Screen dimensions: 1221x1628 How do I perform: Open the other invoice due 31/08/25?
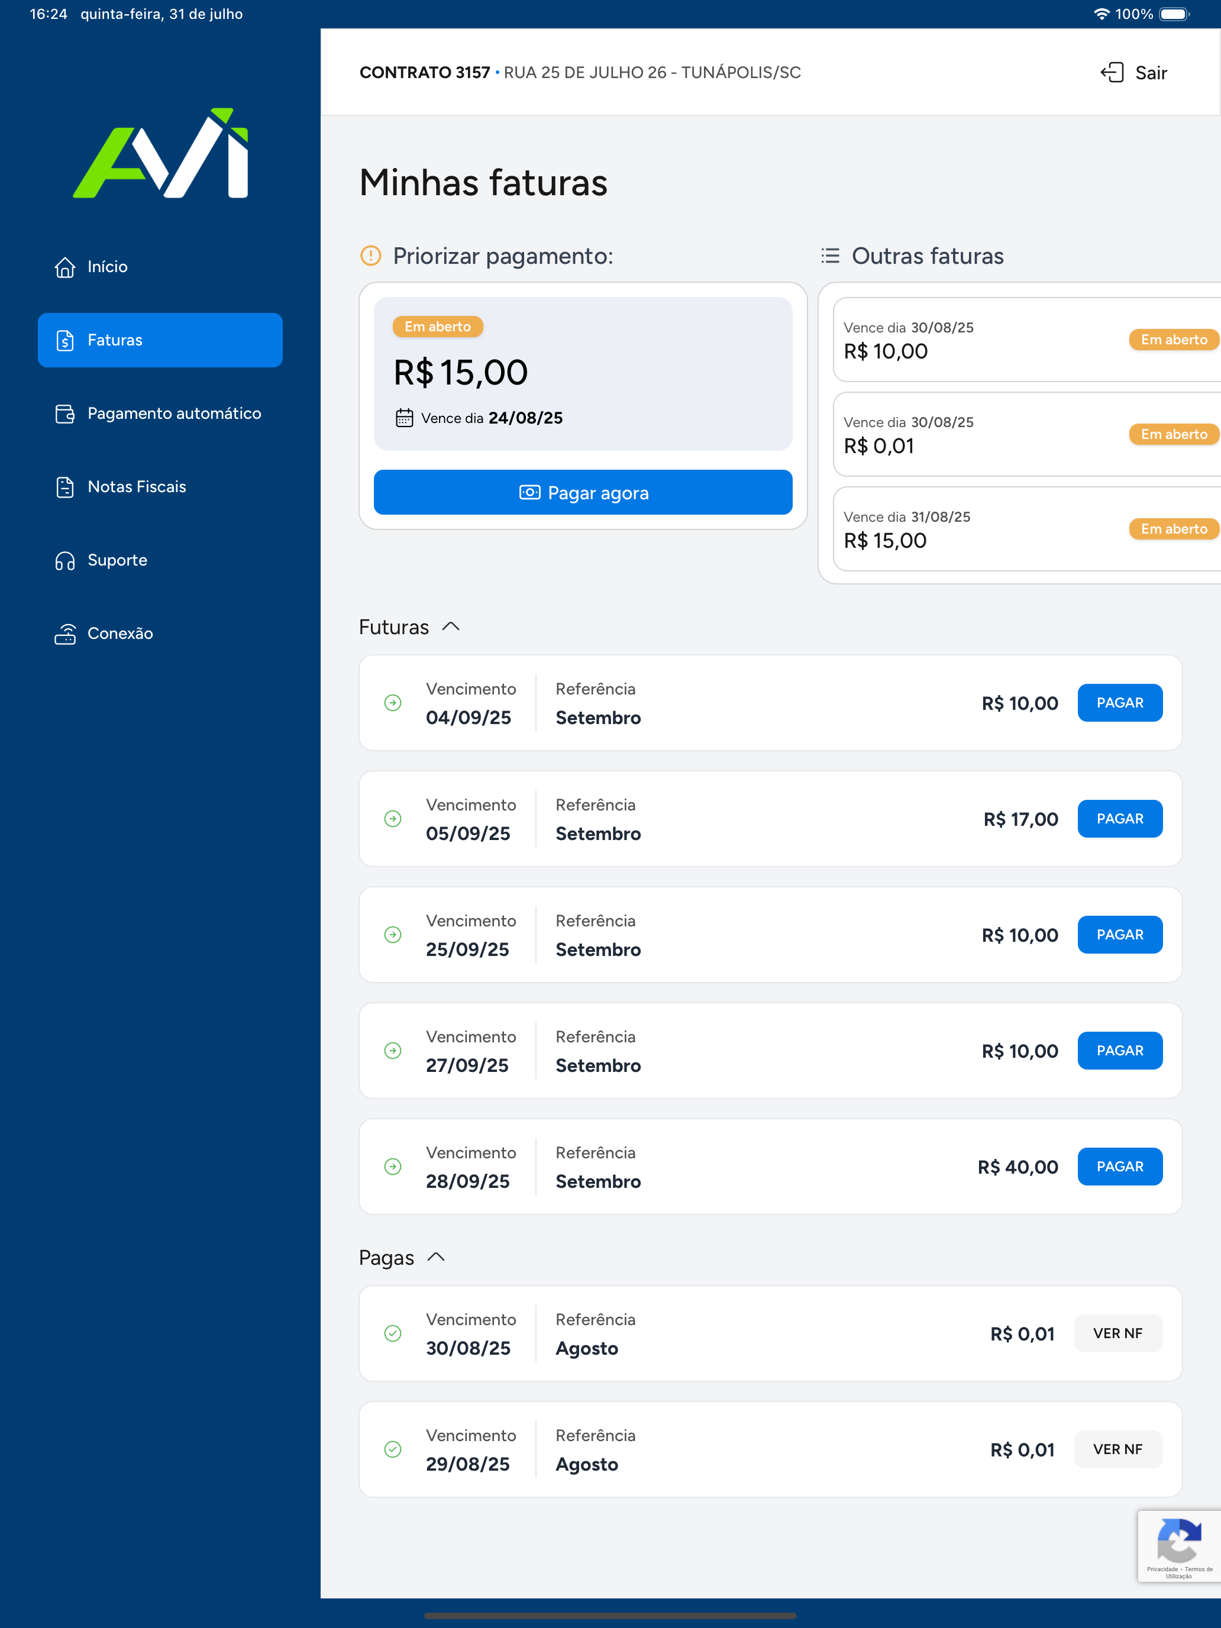pos(1027,529)
